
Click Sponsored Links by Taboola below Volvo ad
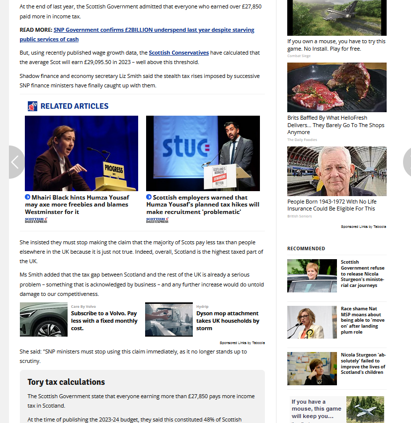click(242, 343)
